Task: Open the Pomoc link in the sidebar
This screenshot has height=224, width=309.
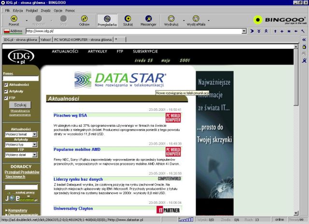Action: click(8, 73)
